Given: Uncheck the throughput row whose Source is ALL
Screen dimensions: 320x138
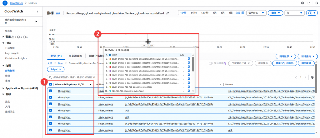Looking at the screenshot, I should tap(50, 130).
